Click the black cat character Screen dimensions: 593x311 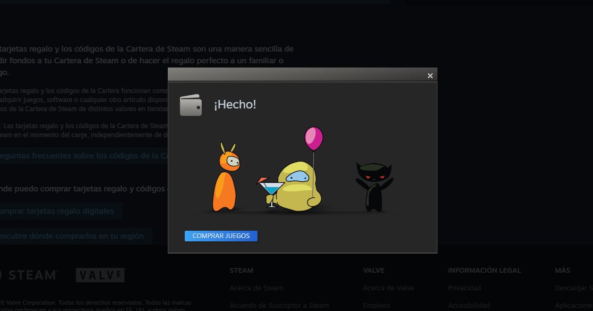click(374, 187)
